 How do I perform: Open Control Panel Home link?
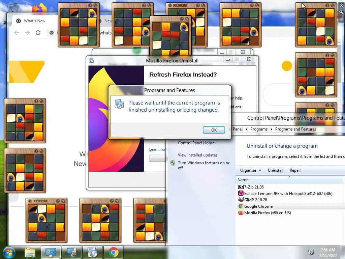(x=196, y=143)
